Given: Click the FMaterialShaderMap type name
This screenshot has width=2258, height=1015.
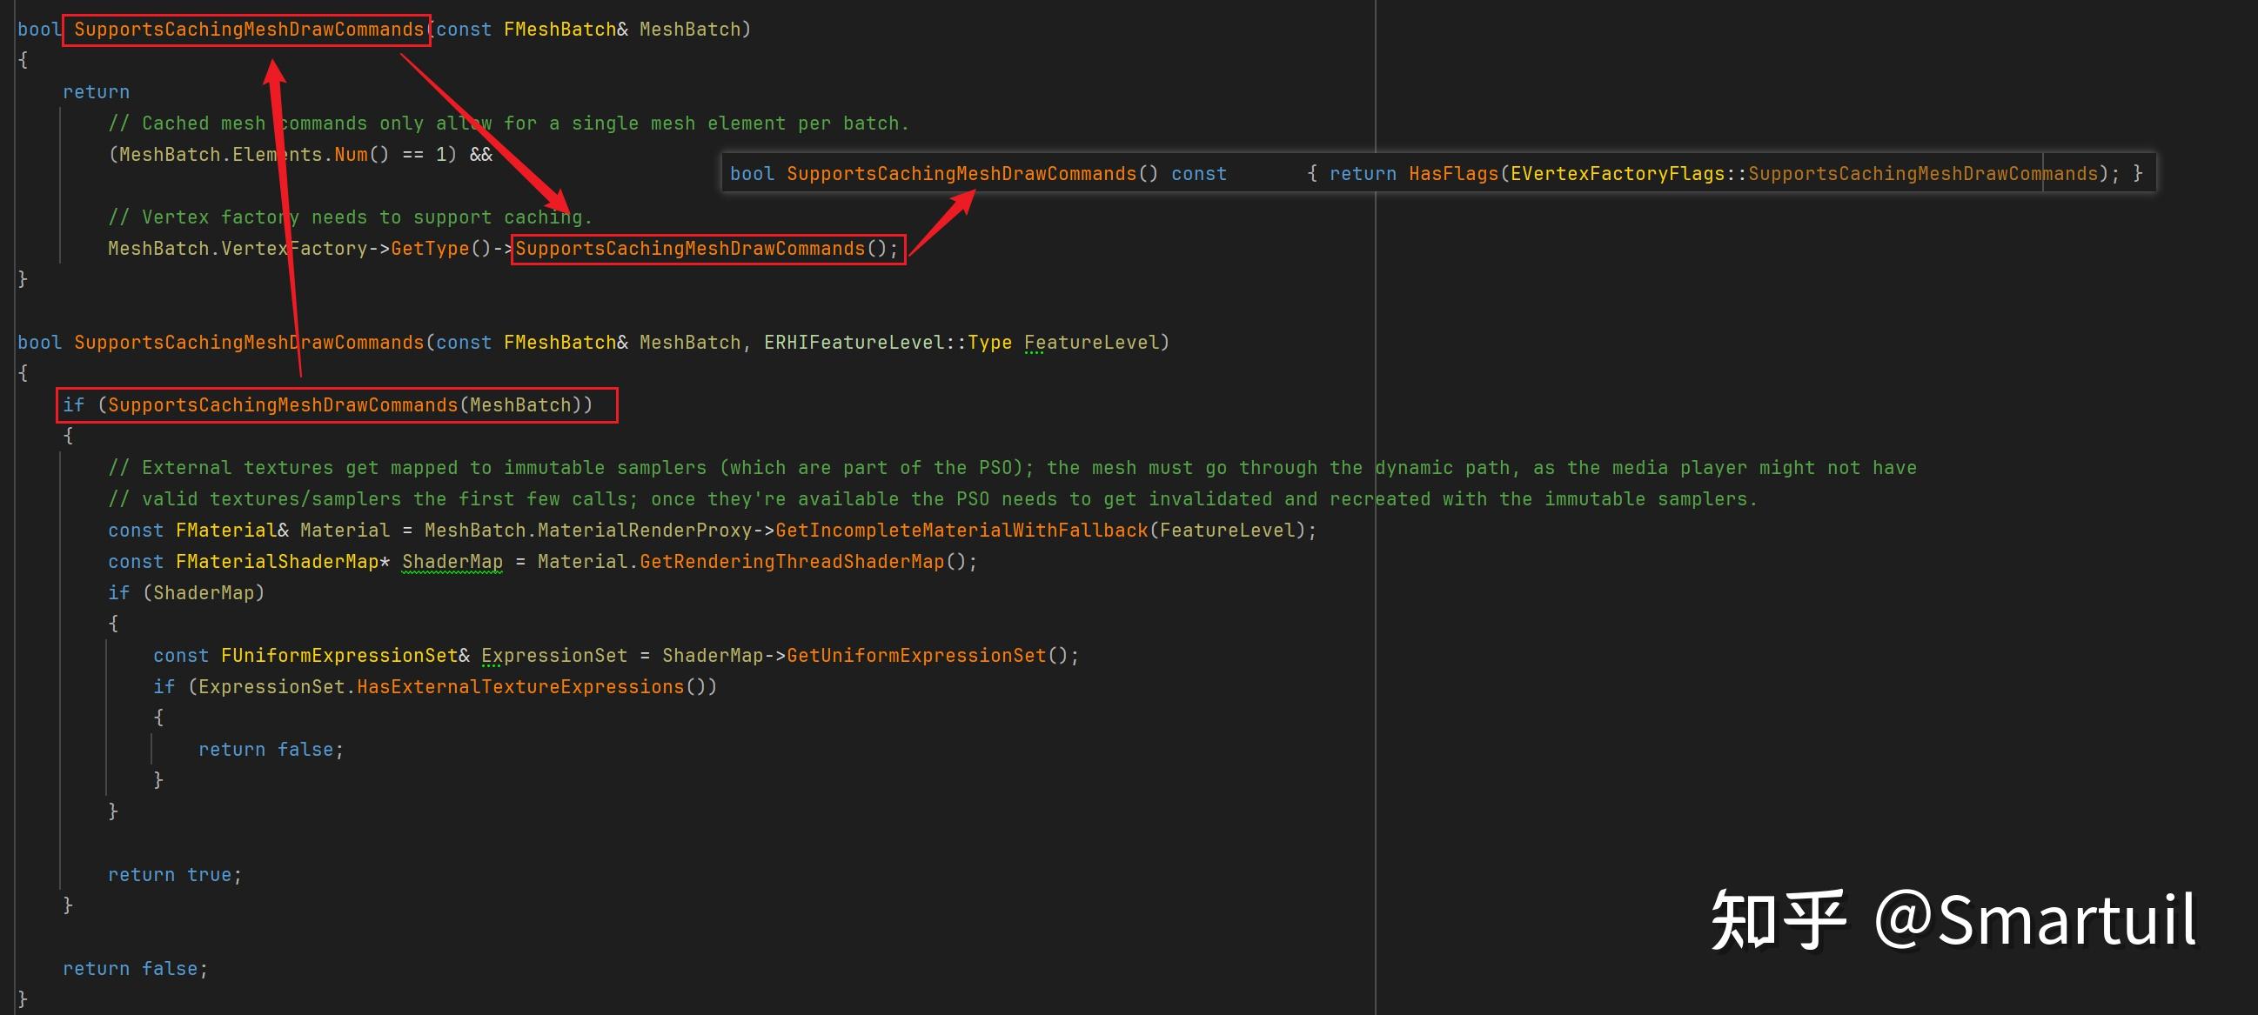Looking at the screenshot, I should [276, 562].
